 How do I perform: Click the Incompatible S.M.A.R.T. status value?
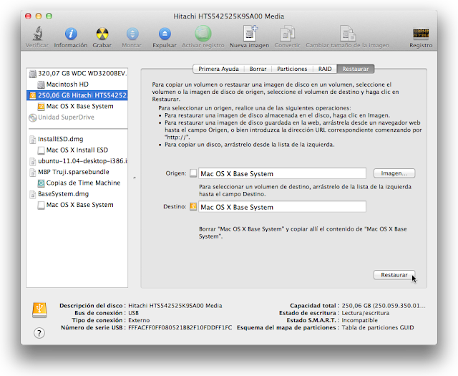pyautogui.click(x=359, y=320)
